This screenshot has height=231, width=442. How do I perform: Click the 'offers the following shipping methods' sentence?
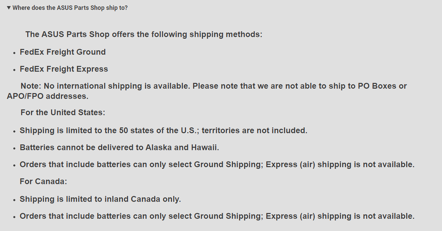point(144,34)
